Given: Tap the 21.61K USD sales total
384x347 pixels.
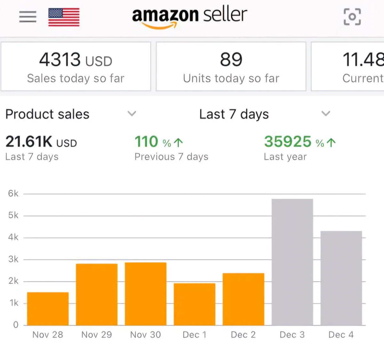Looking at the screenshot, I should pyautogui.click(x=41, y=142).
